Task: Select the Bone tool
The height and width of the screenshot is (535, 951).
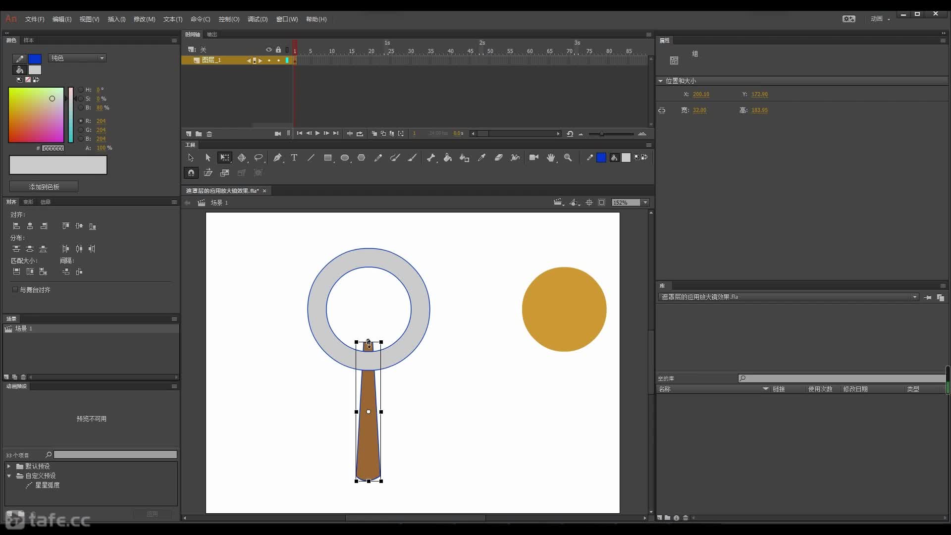Action: tap(431, 158)
